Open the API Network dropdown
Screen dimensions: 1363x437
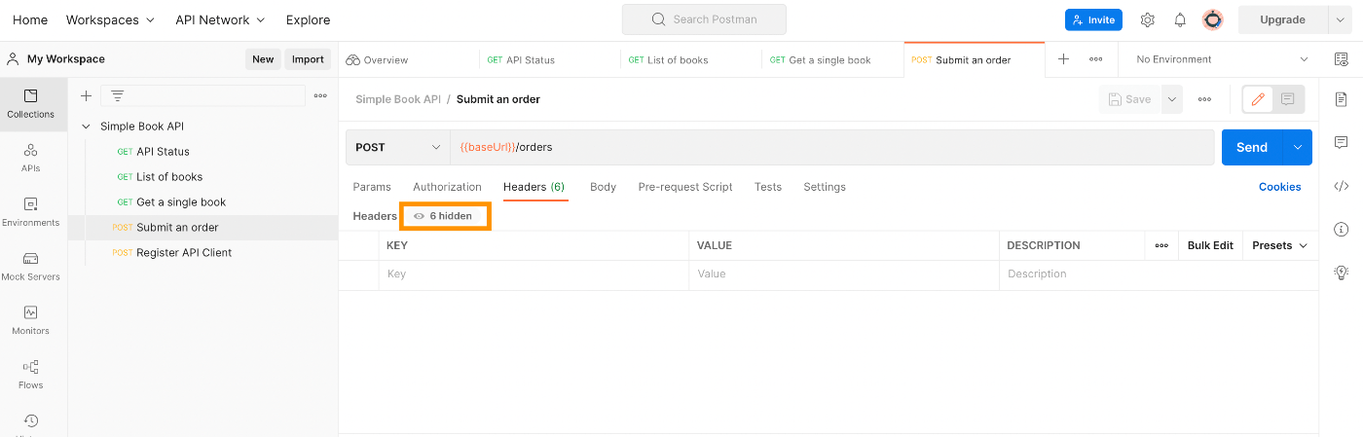220,19
